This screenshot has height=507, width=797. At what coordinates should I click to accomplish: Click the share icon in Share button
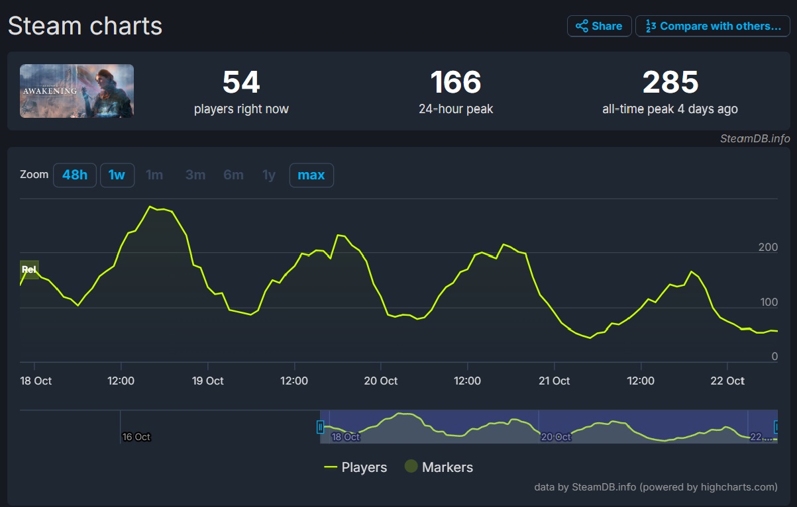(582, 26)
